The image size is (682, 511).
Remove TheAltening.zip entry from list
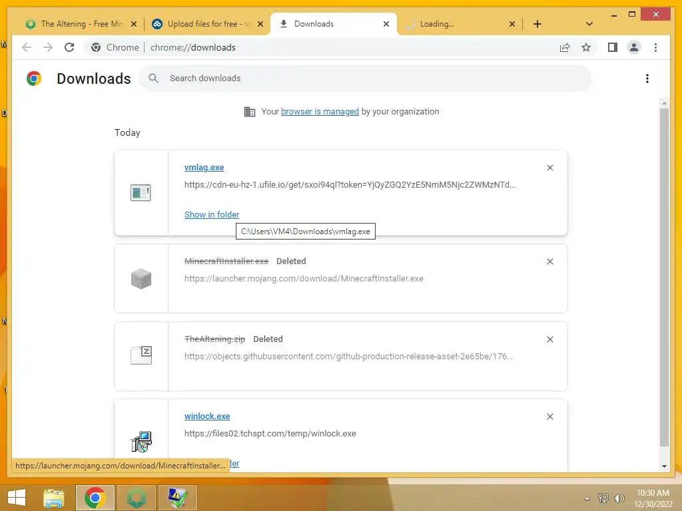tap(549, 339)
